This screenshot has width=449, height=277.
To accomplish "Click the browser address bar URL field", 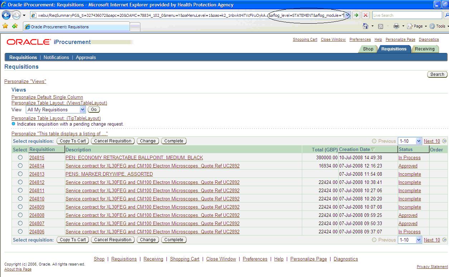I will pyautogui.click(x=190, y=15).
